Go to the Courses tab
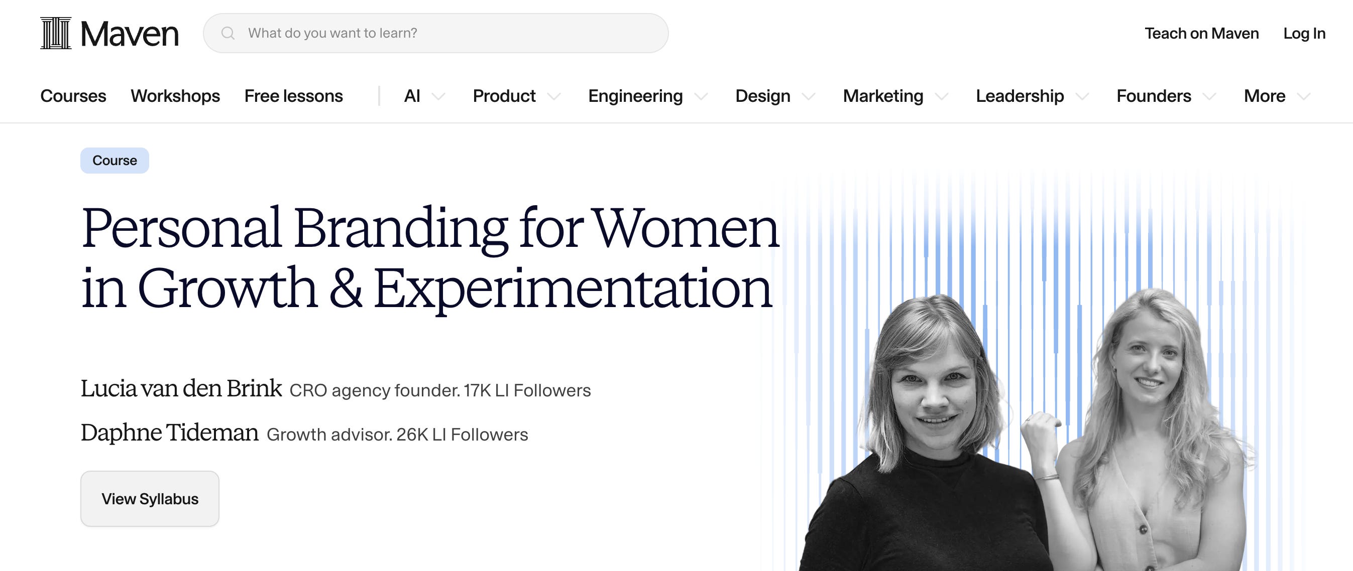 coord(73,96)
